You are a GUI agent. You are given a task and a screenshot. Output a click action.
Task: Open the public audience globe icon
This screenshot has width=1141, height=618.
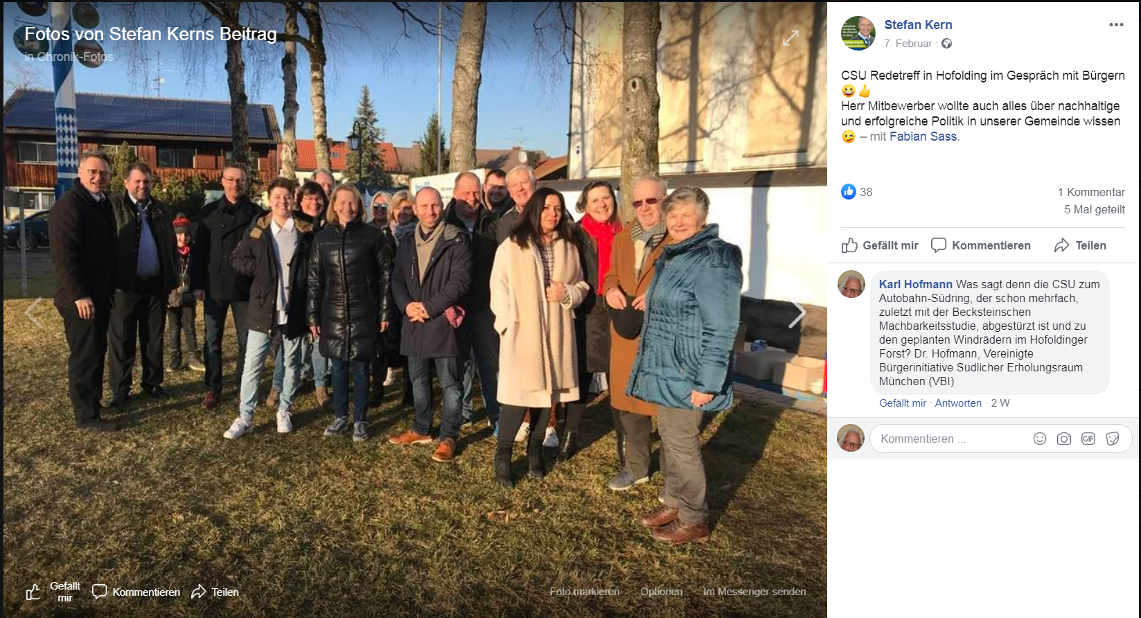pyautogui.click(x=946, y=44)
